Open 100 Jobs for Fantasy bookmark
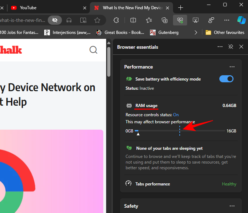 click(x=19, y=32)
